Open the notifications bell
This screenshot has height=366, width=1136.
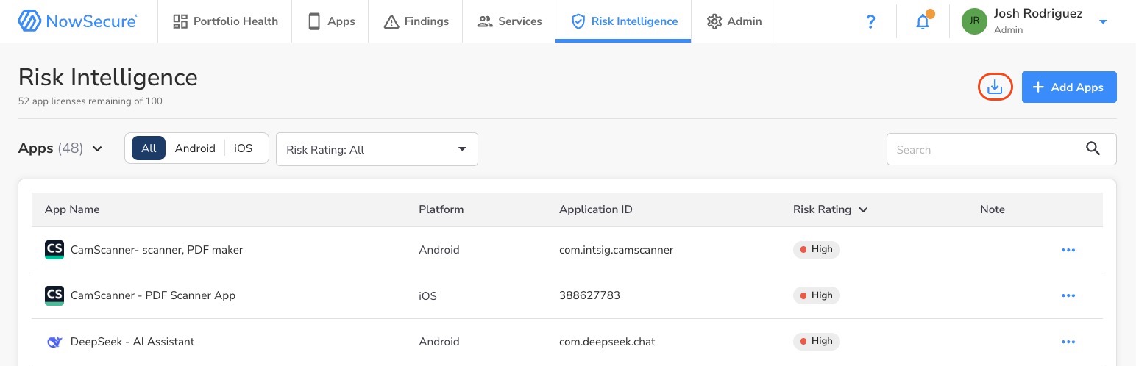923,22
